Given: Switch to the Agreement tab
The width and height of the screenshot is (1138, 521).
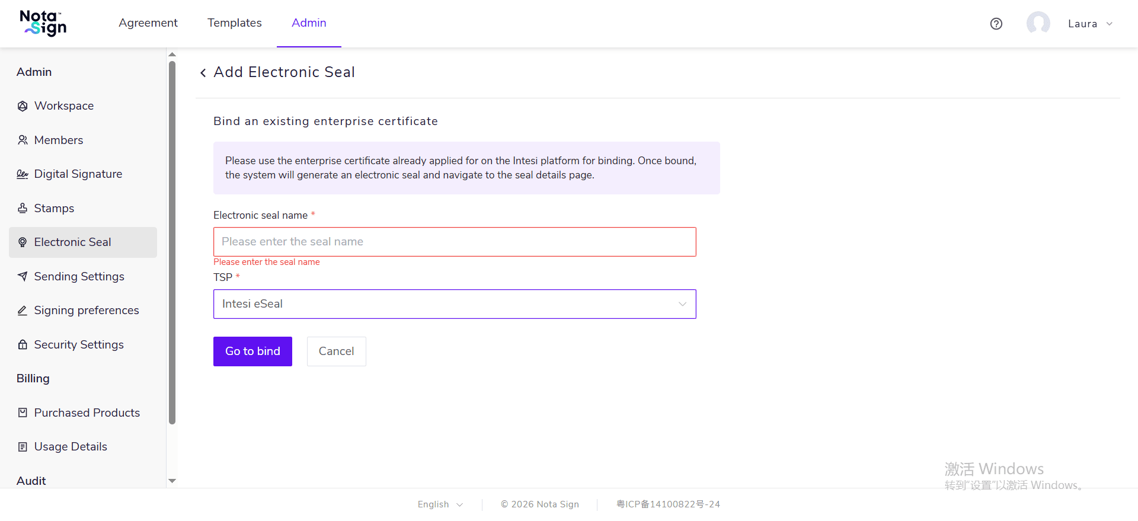Looking at the screenshot, I should (x=148, y=23).
